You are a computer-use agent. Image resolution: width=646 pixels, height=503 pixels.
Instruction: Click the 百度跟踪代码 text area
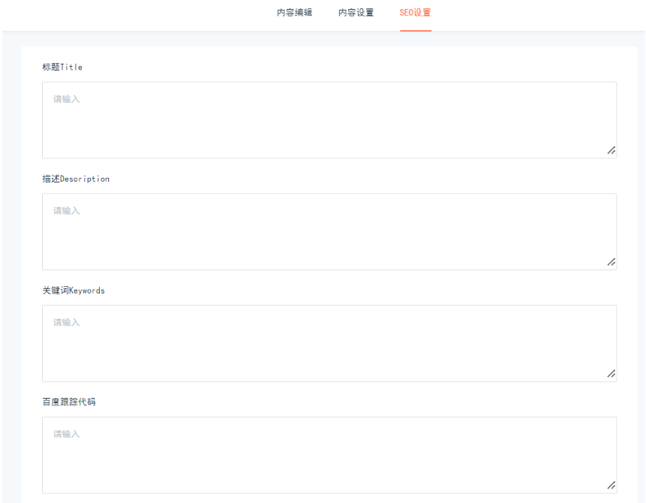point(329,455)
